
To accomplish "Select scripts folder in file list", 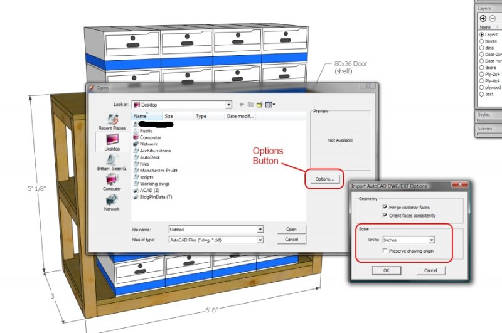I will pos(144,177).
